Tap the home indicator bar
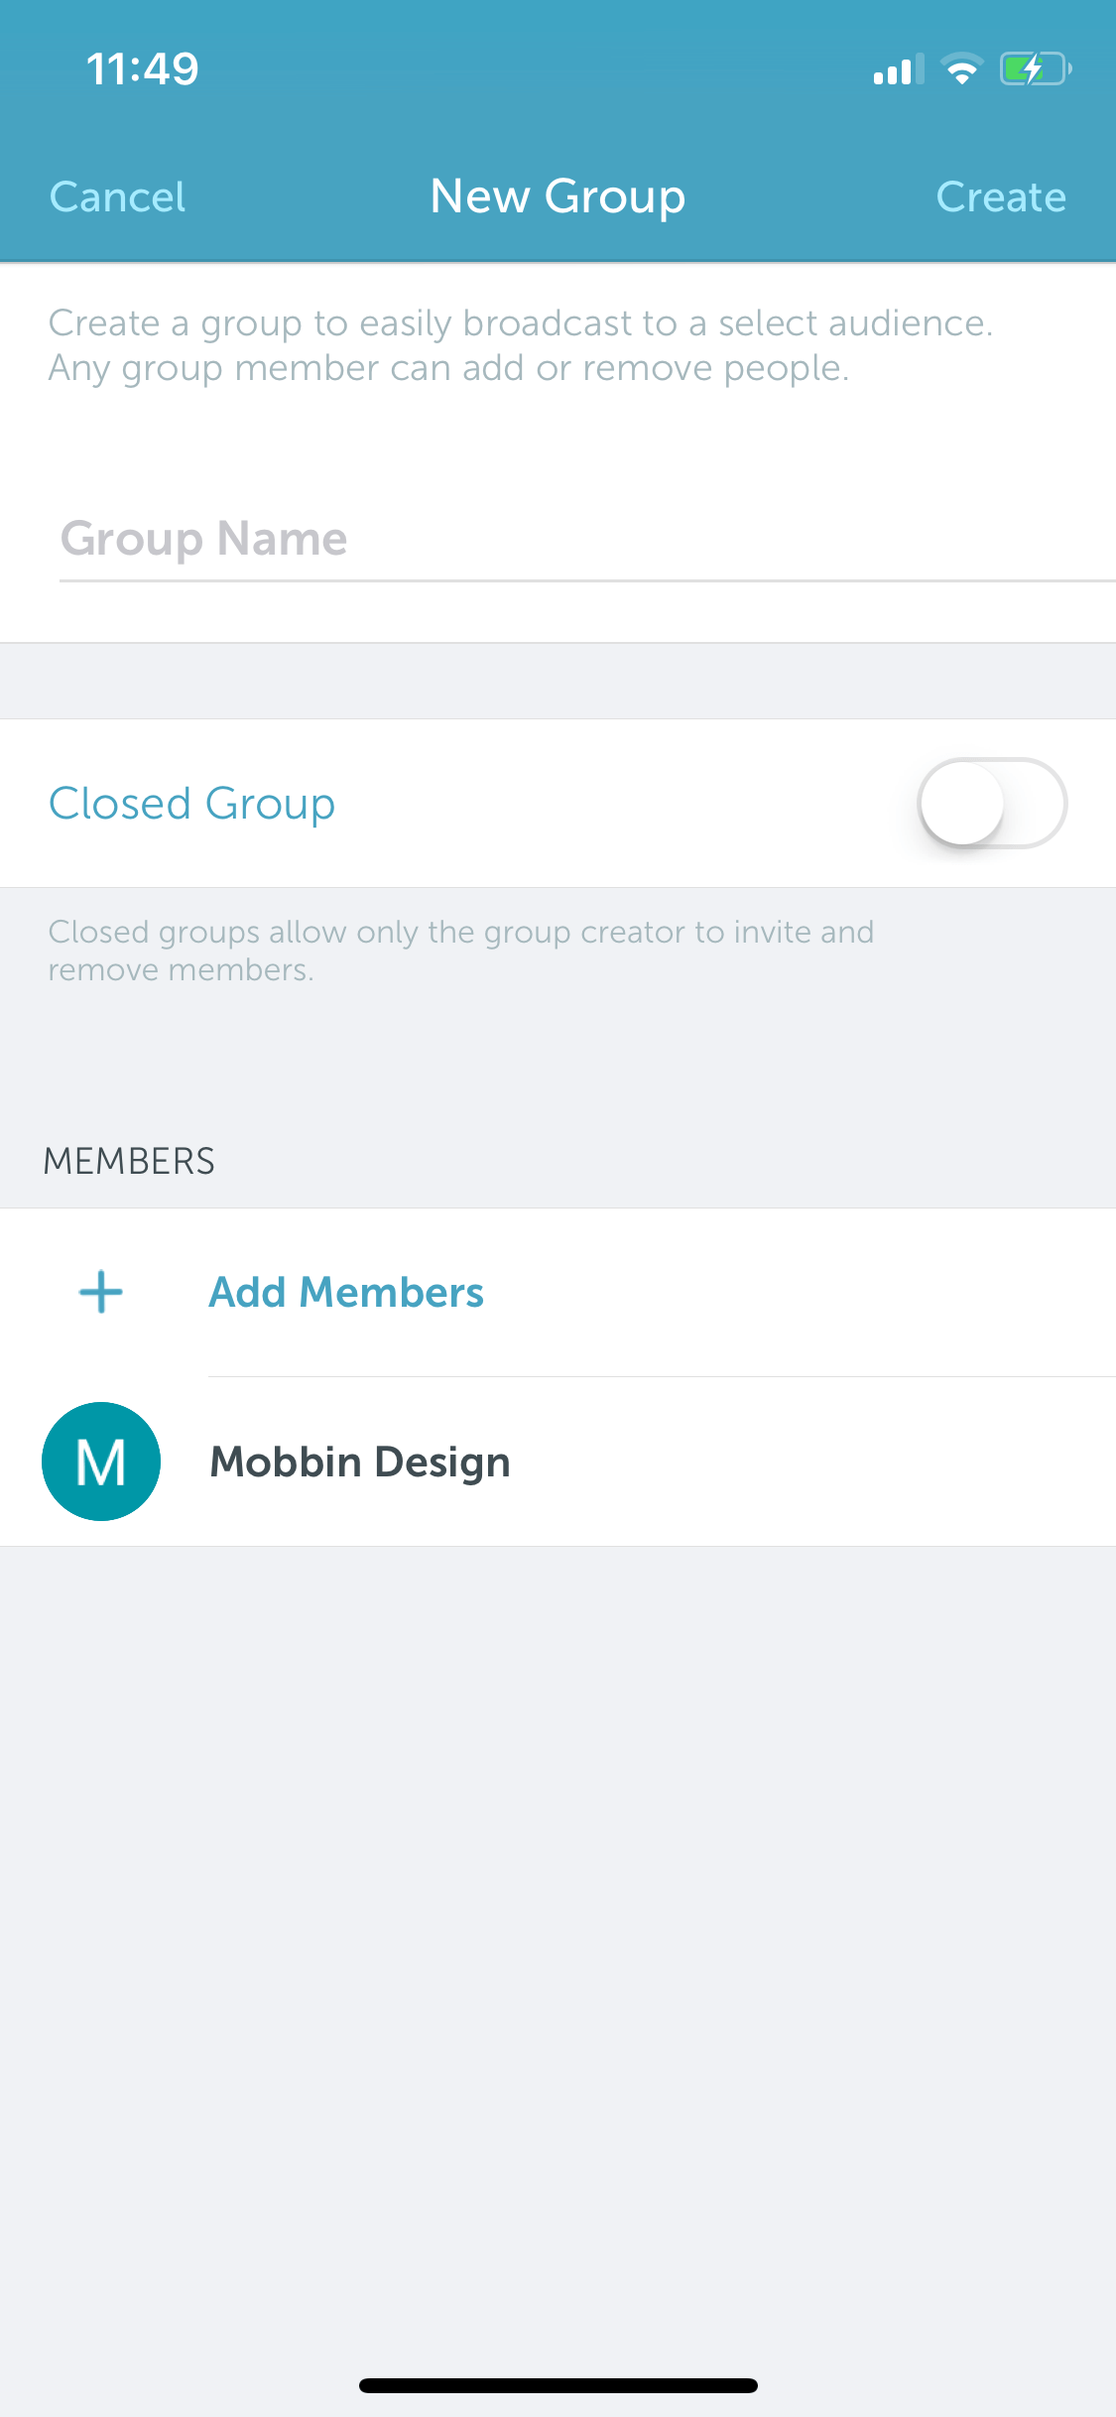 click(558, 2385)
